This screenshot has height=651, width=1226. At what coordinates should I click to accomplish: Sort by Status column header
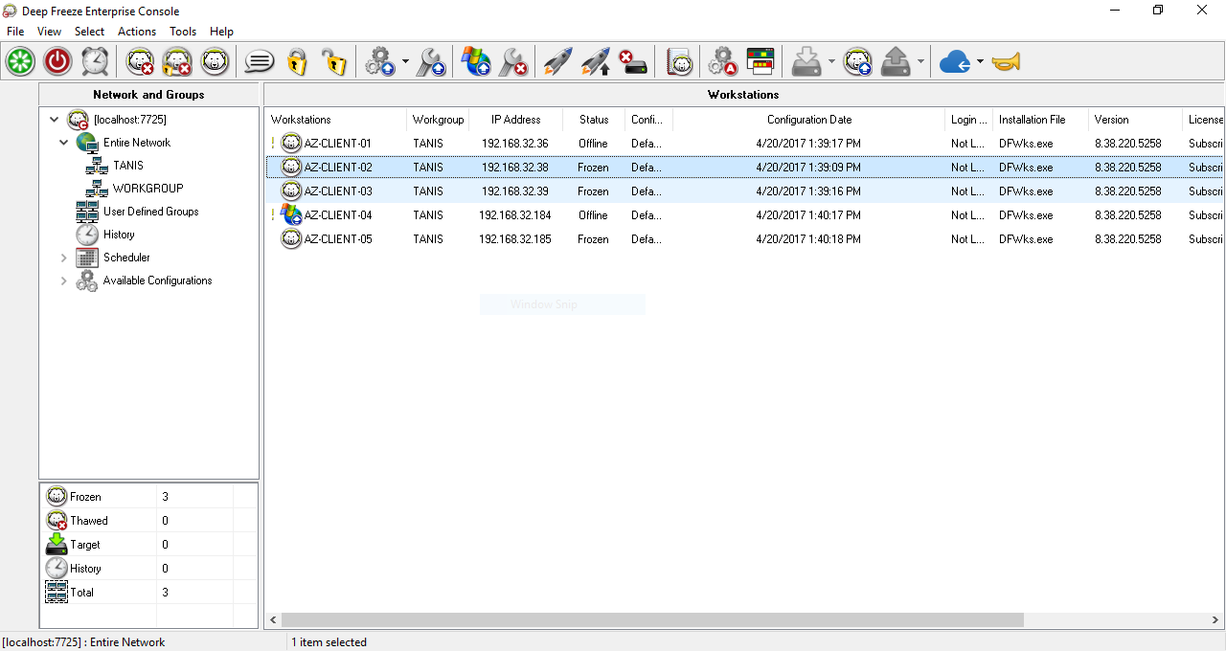click(594, 120)
